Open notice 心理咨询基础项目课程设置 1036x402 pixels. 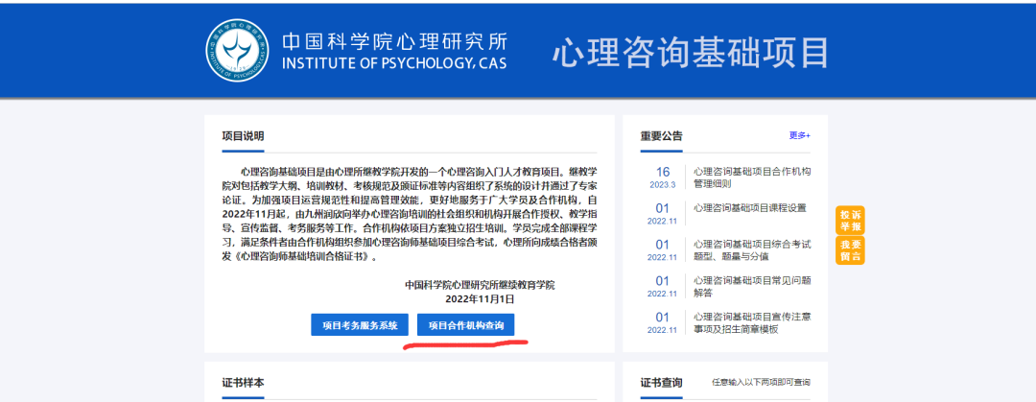click(x=750, y=207)
